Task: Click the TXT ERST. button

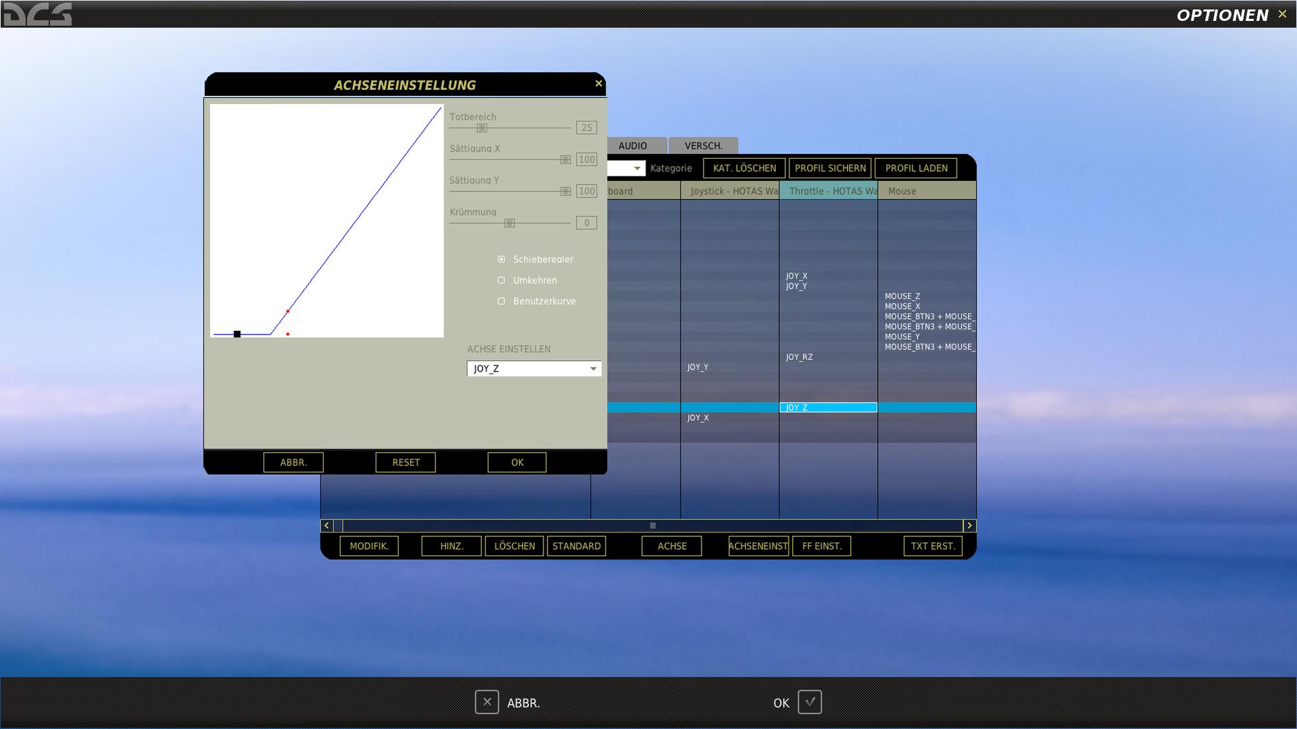Action: 933,547
